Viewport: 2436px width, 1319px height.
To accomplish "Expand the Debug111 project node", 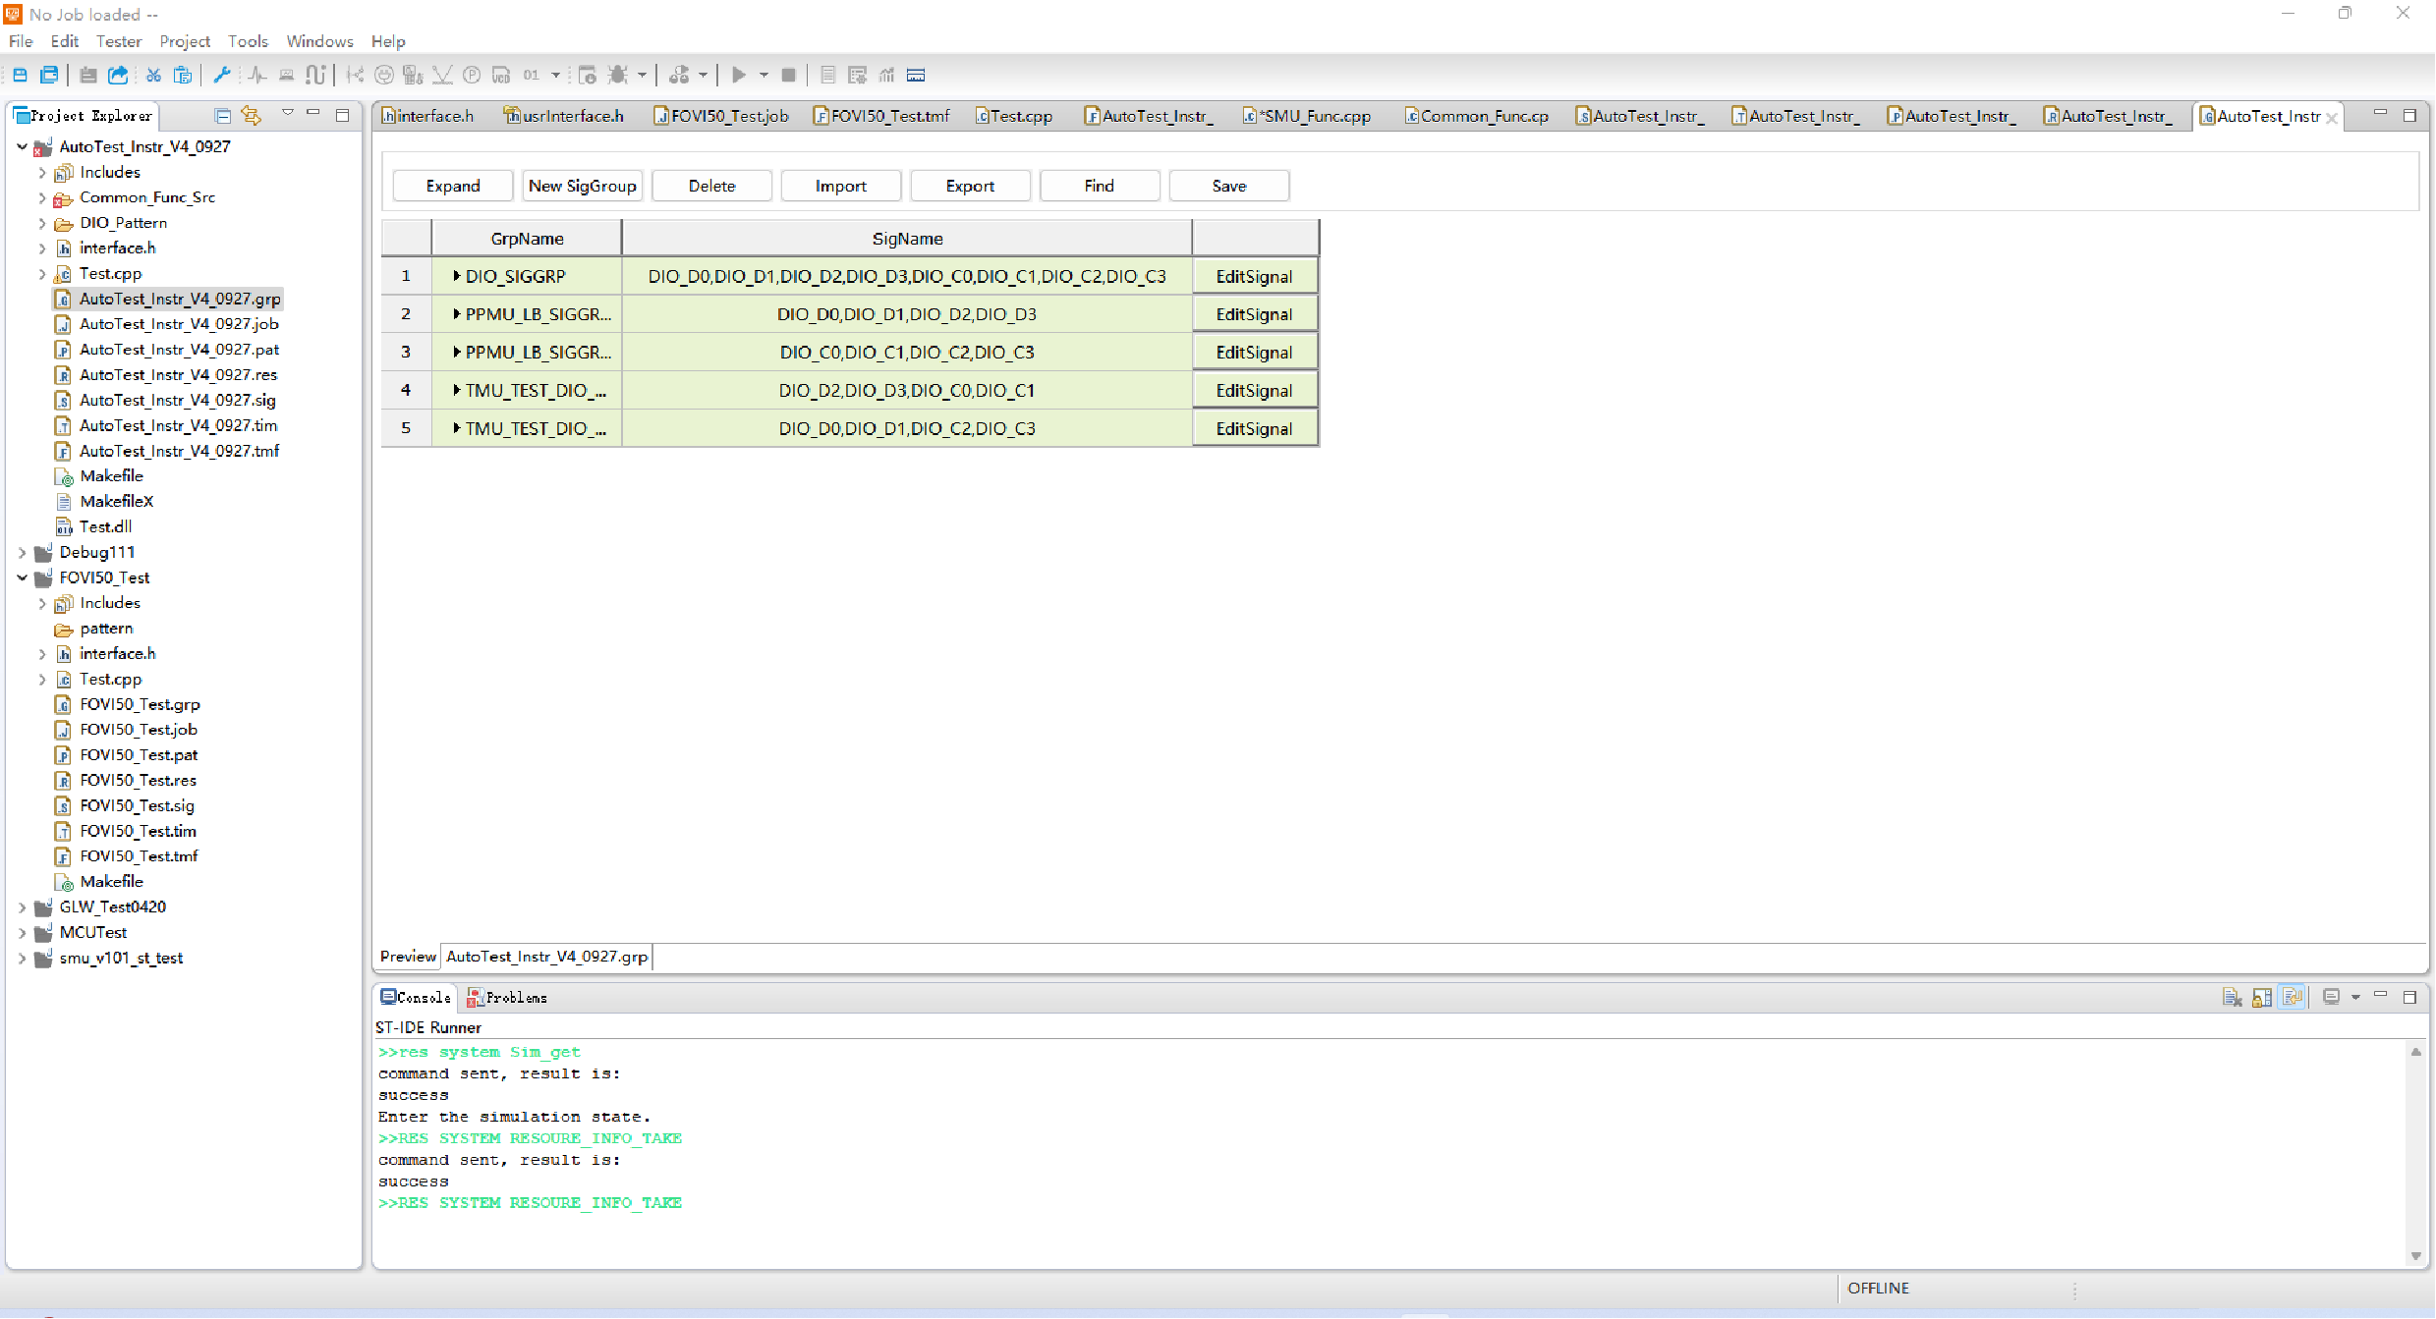I will coord(22,553).
